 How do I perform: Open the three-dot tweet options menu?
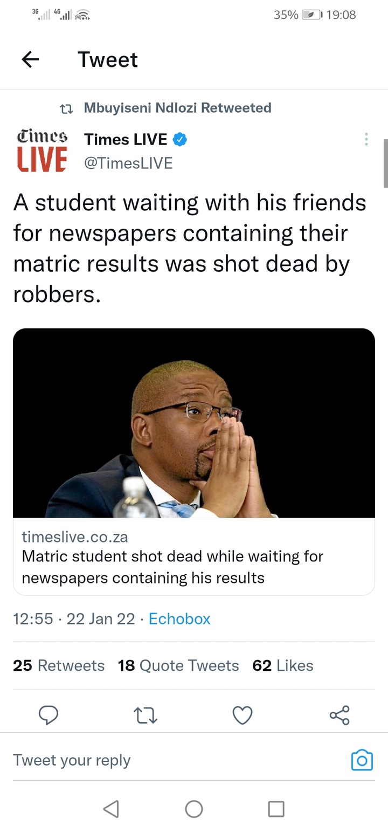click(366, 139)
